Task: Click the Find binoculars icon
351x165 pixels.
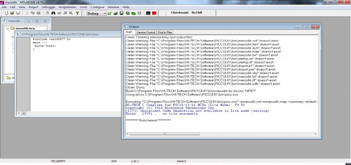Action: tap(53, 13)
